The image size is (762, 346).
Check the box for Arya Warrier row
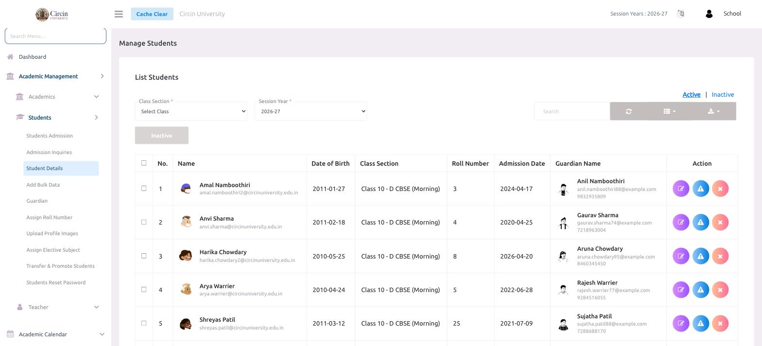point(144,289)
